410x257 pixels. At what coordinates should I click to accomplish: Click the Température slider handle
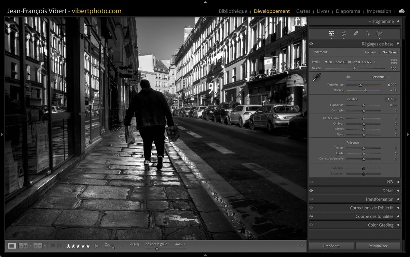click(360, 85)
